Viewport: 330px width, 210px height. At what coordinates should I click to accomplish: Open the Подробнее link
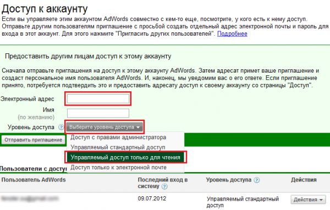(x=232, y=34)
